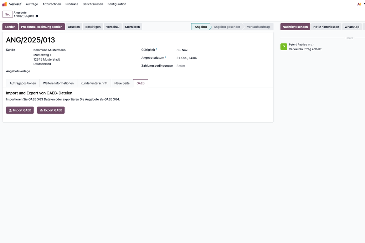Image resolution: width=365 pixels, height=243 pixels.
Task: Open the gear actions menu beside ANG/2025/013
Action: point(37,16)
